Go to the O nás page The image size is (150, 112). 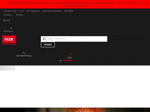[x=21, y=11]
